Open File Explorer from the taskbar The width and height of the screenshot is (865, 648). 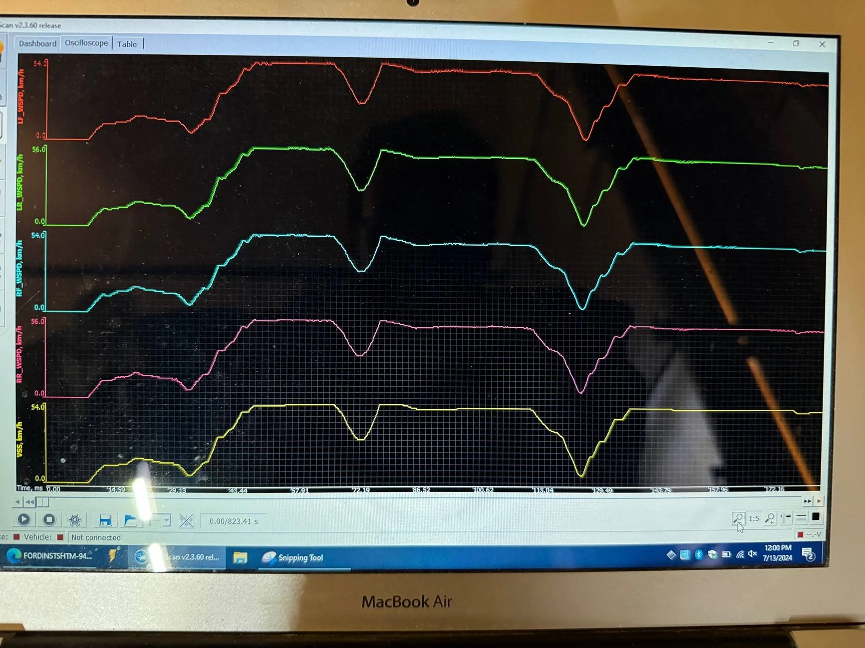[x=240, y=557]
